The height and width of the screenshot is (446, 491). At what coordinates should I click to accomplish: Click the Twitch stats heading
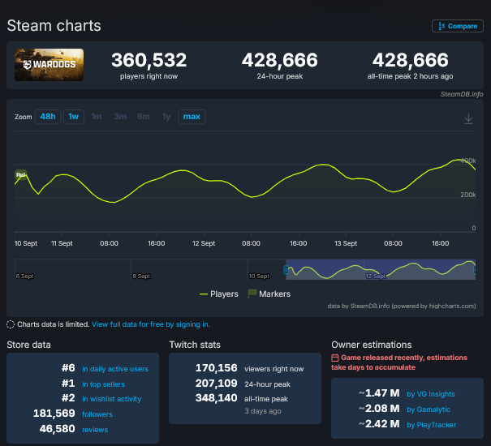pyautogui.click(x=195, y=345)
